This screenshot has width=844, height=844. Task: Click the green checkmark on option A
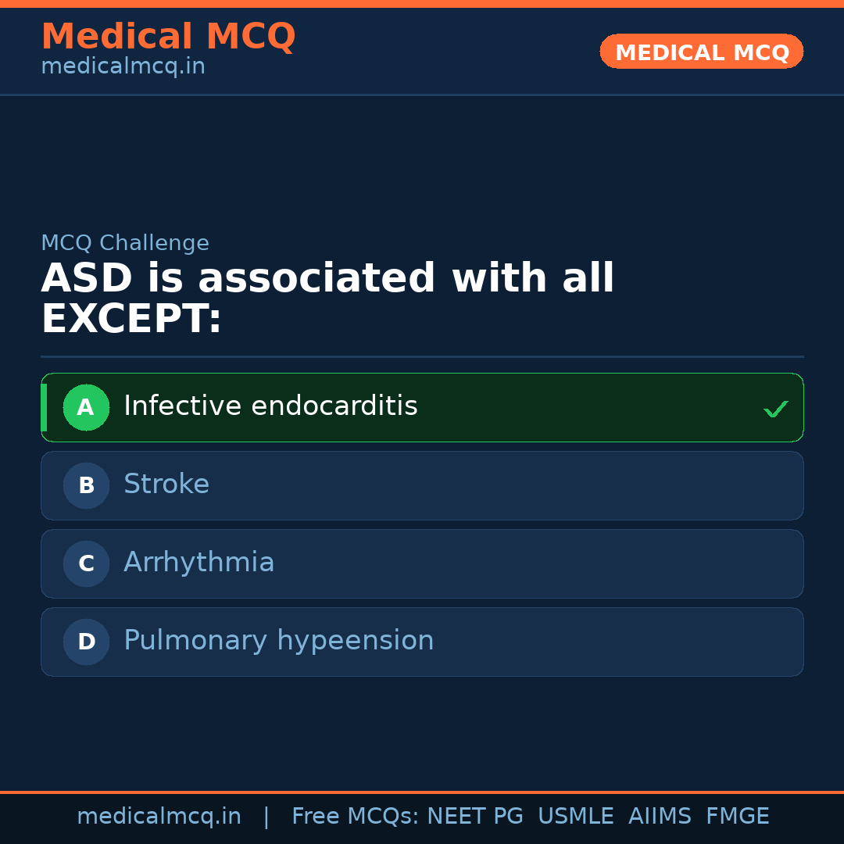[775, 409]
